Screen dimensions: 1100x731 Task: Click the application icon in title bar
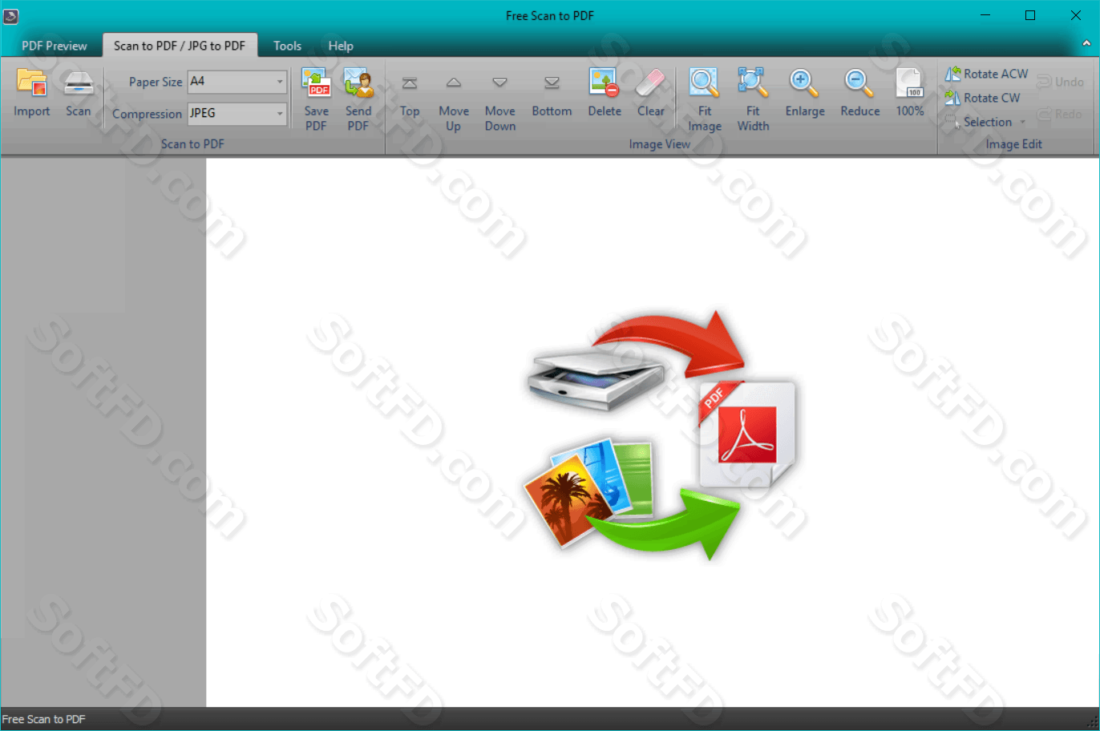point(10,15)
